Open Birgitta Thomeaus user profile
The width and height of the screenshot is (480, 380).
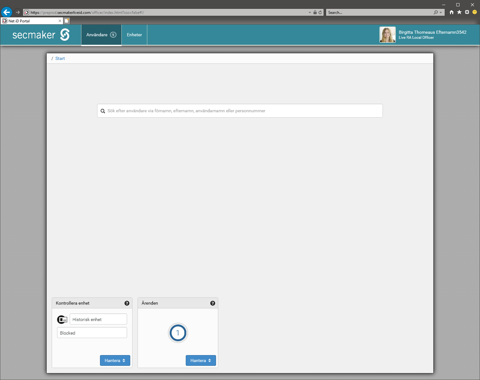click(423, 35)
